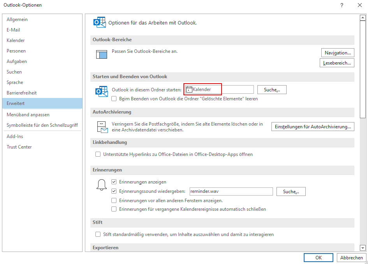Click 'Passen Sie Outlook-Bereiche an.' text

coord(144,51)
